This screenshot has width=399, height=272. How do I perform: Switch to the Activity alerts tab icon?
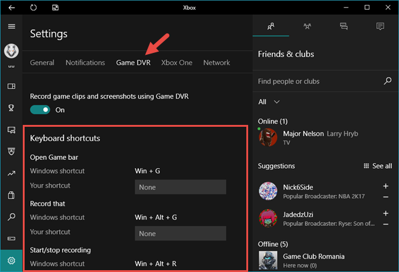click(380, 26)
